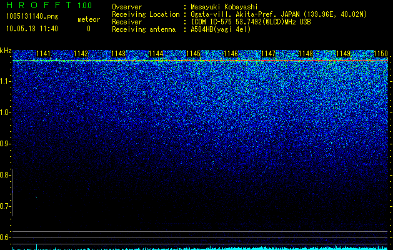Click the 0.8 kHz frequency axis label
This screenshot has width=393, height=250.
point(5,175)
